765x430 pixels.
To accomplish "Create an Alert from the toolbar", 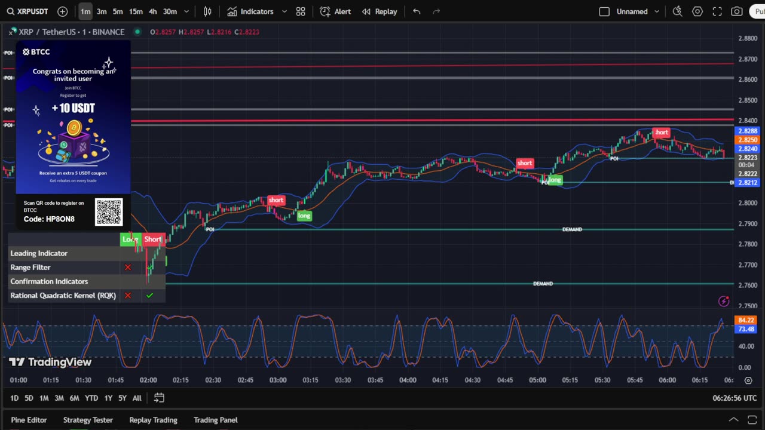I will coord(335,11).
